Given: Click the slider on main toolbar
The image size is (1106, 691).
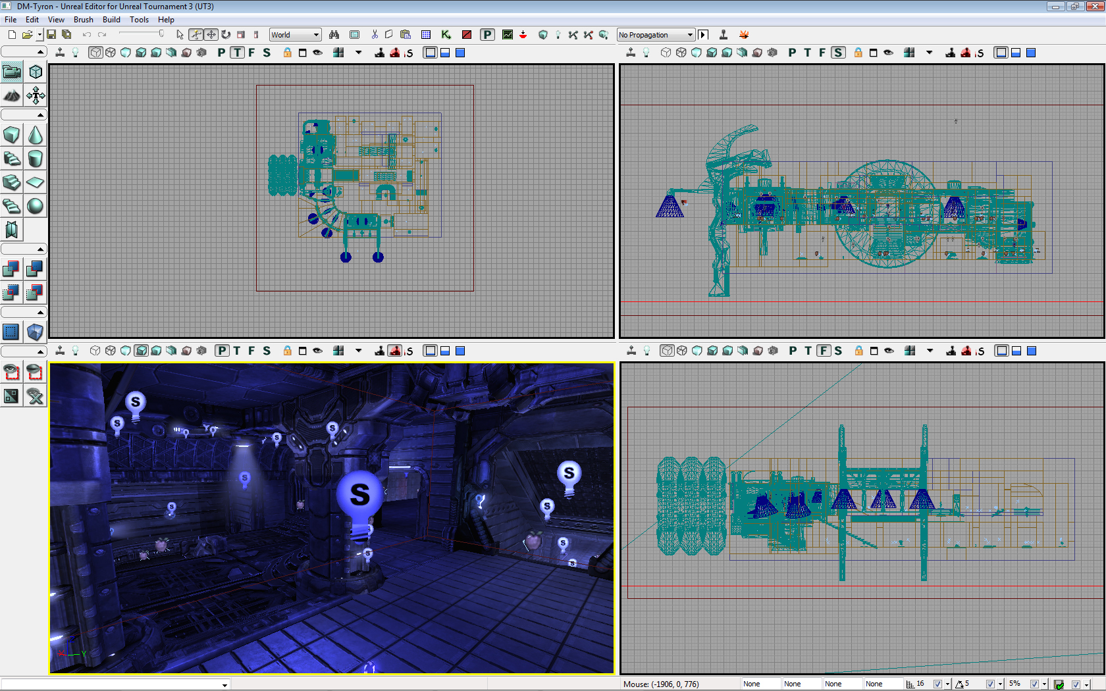Looking at the screenshot, I should [x=141, y=34].
